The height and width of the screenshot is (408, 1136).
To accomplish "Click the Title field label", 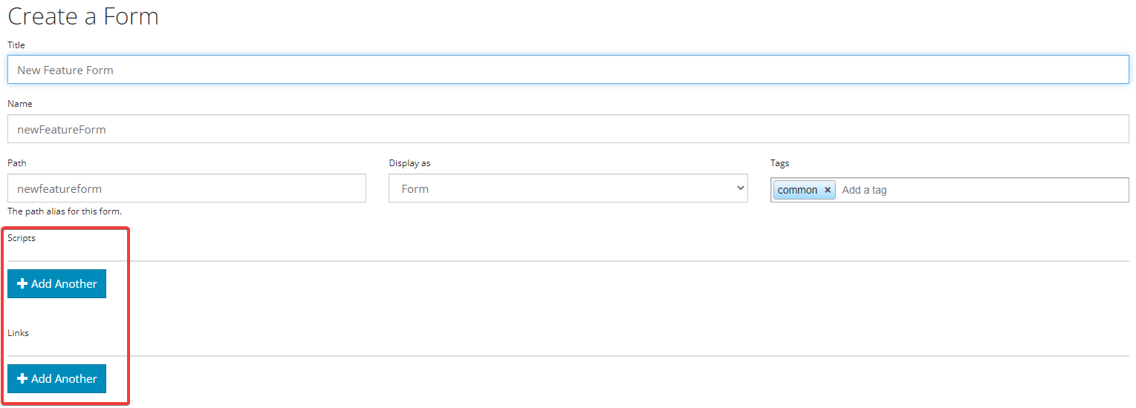I will point(16,45).
